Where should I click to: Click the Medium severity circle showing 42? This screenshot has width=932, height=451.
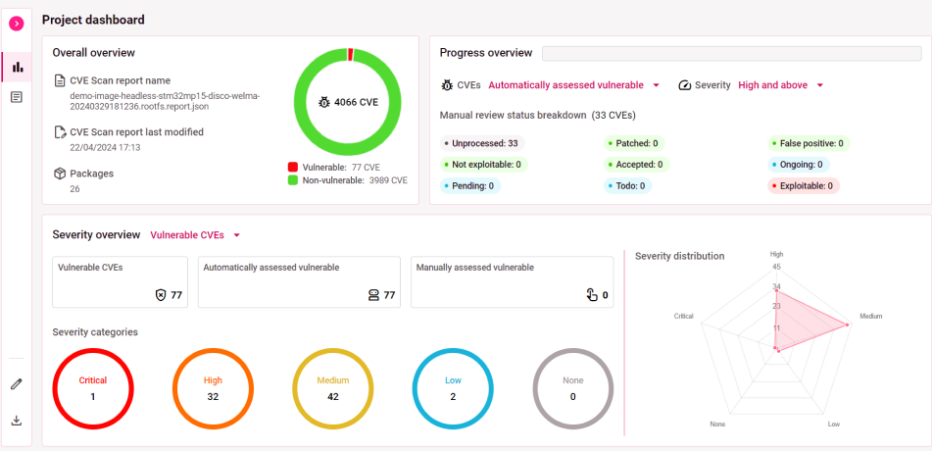tap(333, 388)
